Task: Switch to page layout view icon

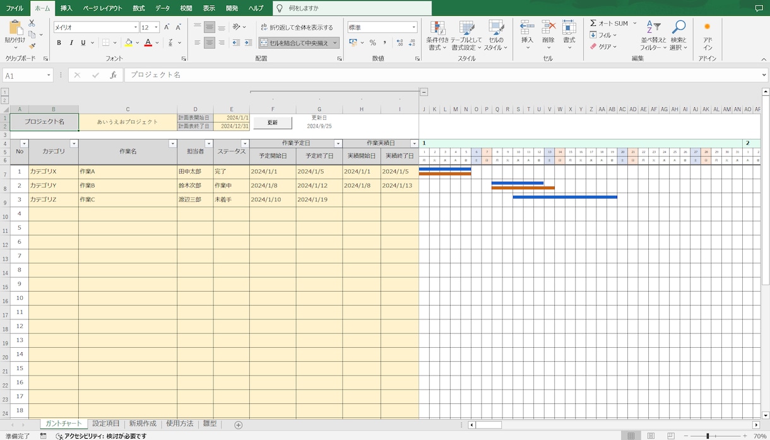Action: point(651,436)
